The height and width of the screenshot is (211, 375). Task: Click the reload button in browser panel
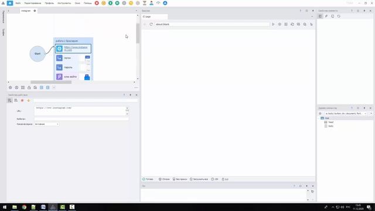tap(151, 24)
